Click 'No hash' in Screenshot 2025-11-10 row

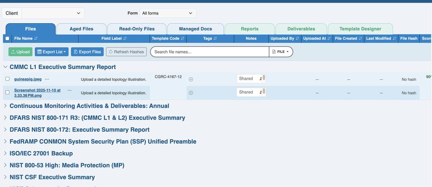(409, 93)
